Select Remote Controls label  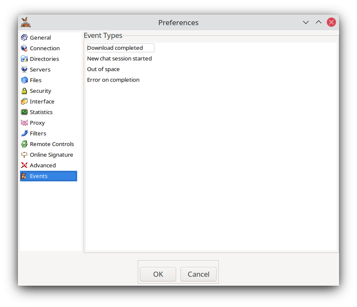pos(52,144)
